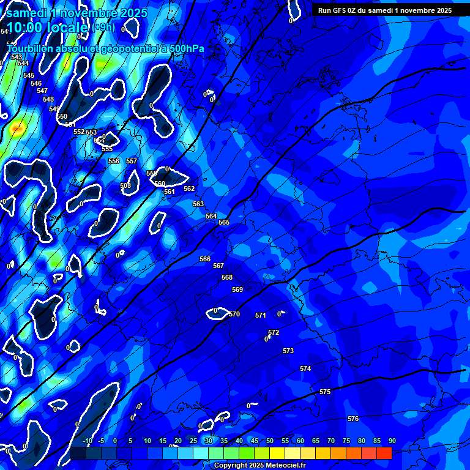Click the orange-red vorticity maximum spot

(17, 129)
